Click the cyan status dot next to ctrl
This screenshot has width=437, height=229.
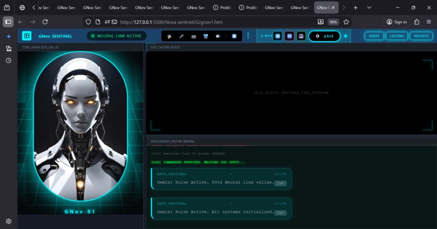345,36
